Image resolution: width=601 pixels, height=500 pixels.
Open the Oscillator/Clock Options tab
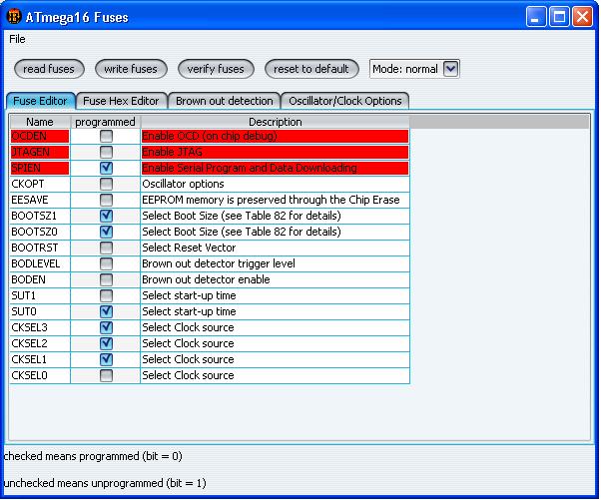click(345, 101)
